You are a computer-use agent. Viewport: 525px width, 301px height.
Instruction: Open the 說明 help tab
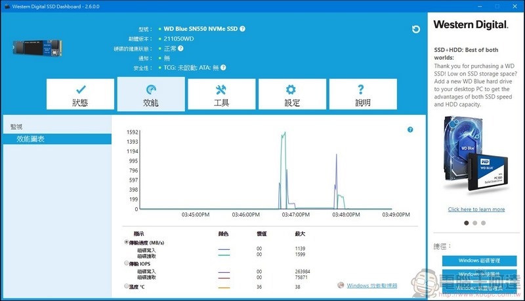tap(363, 94)
